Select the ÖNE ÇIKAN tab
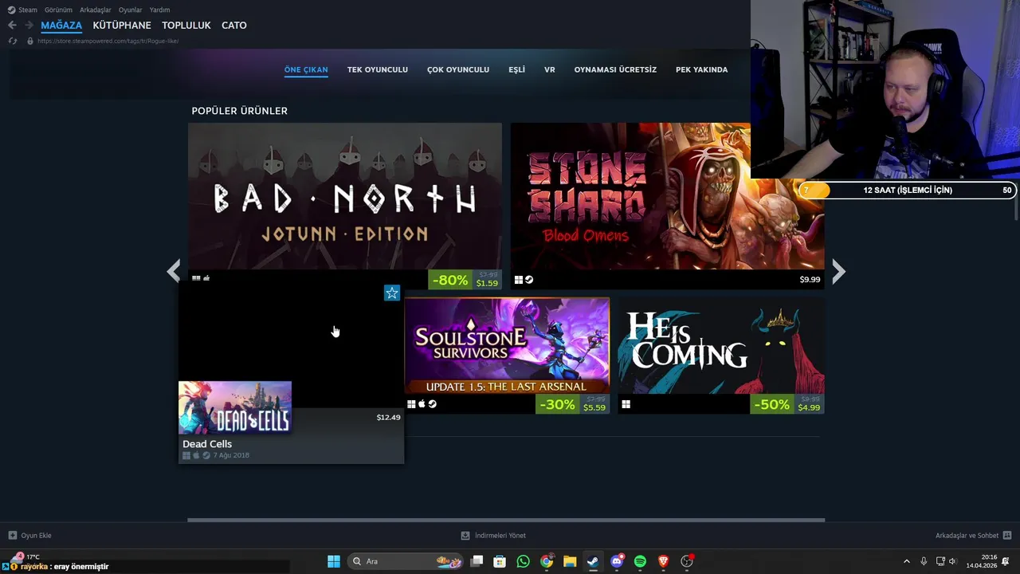The height and width of the screenshot is (574, 1020). [x=306, y=69]
